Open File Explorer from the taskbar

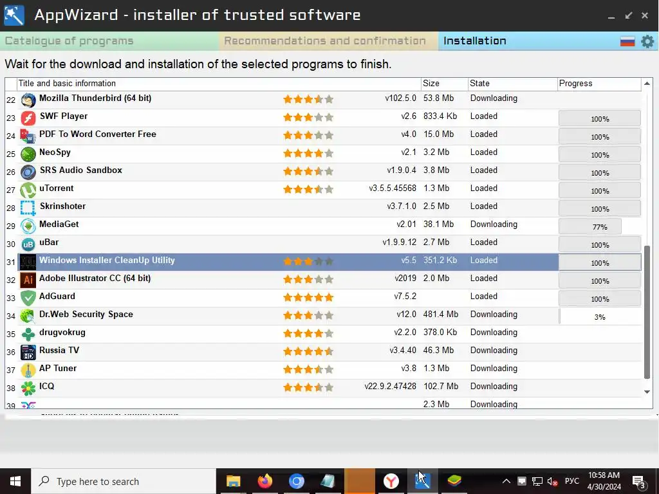coord(233,481)
